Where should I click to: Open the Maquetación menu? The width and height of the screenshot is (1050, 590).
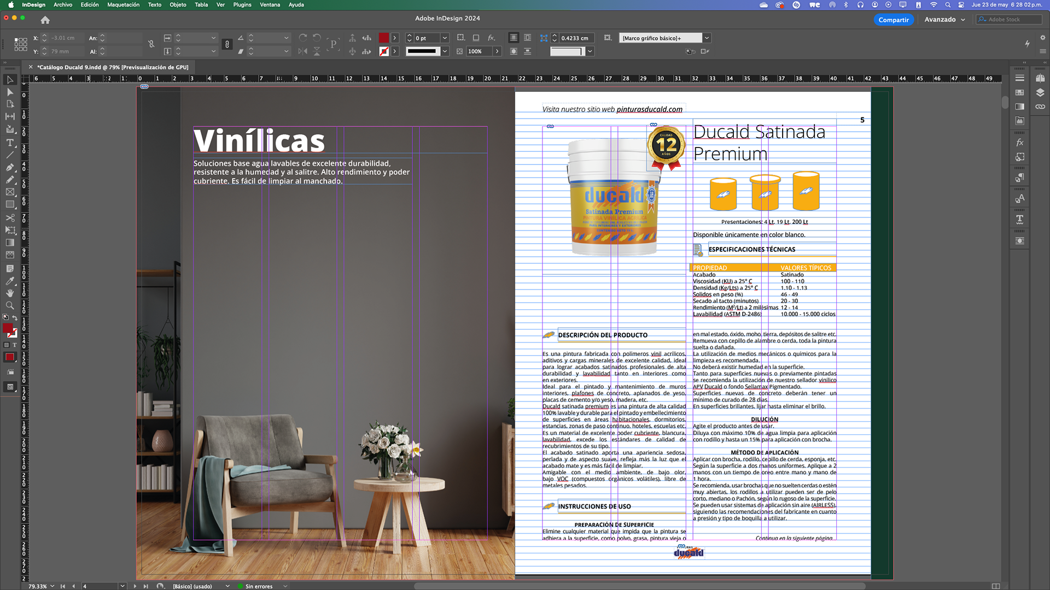(123, 5)
